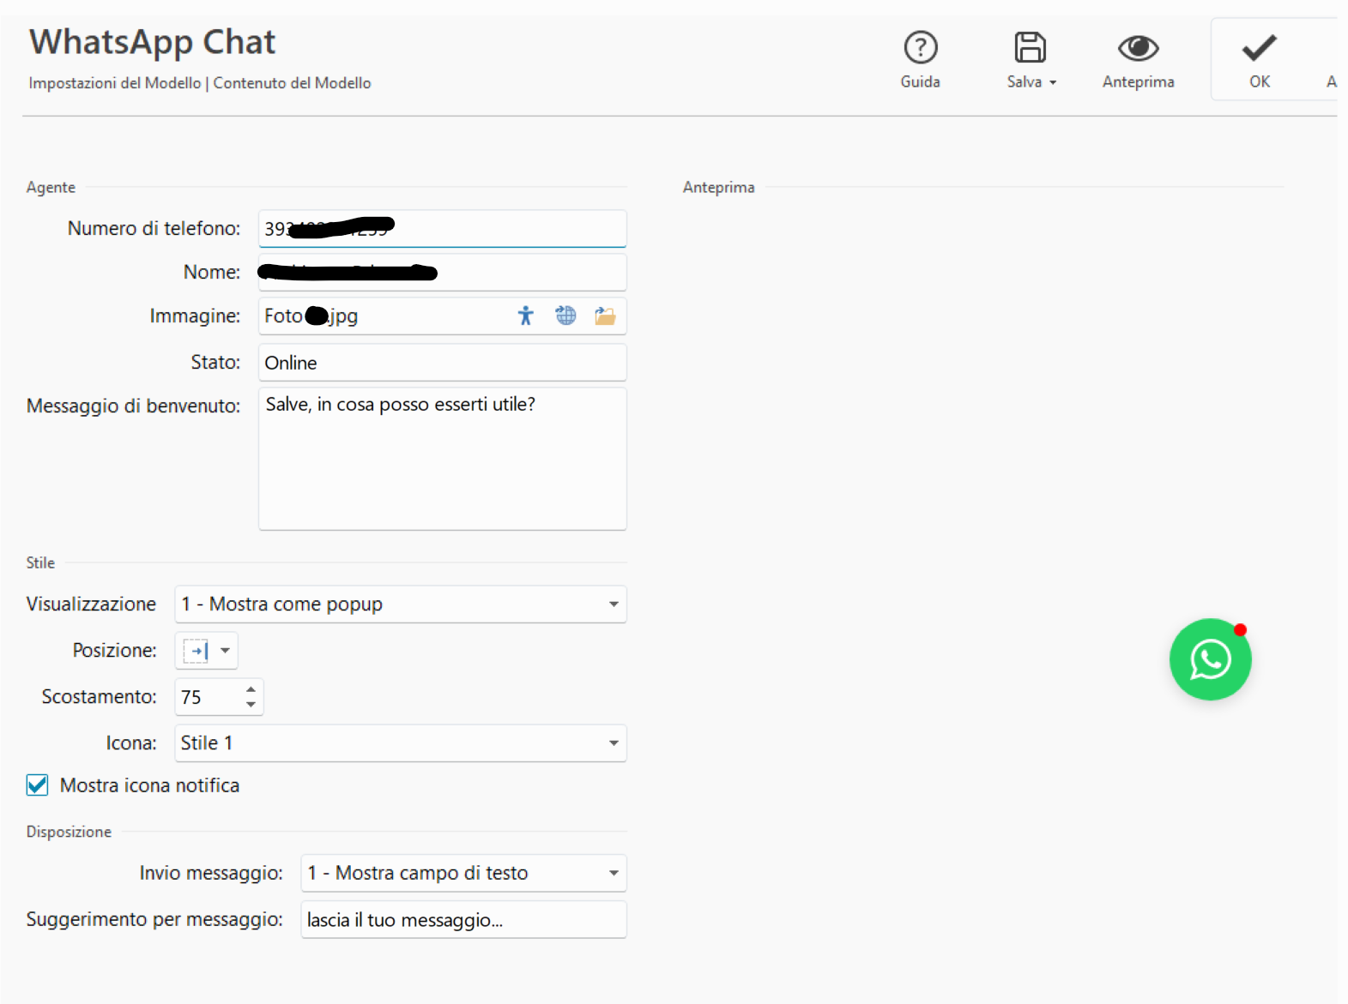Click the accessibility figure icon in Immagine field
This screenshot has width=1348, height=1004.
(525, 316)
